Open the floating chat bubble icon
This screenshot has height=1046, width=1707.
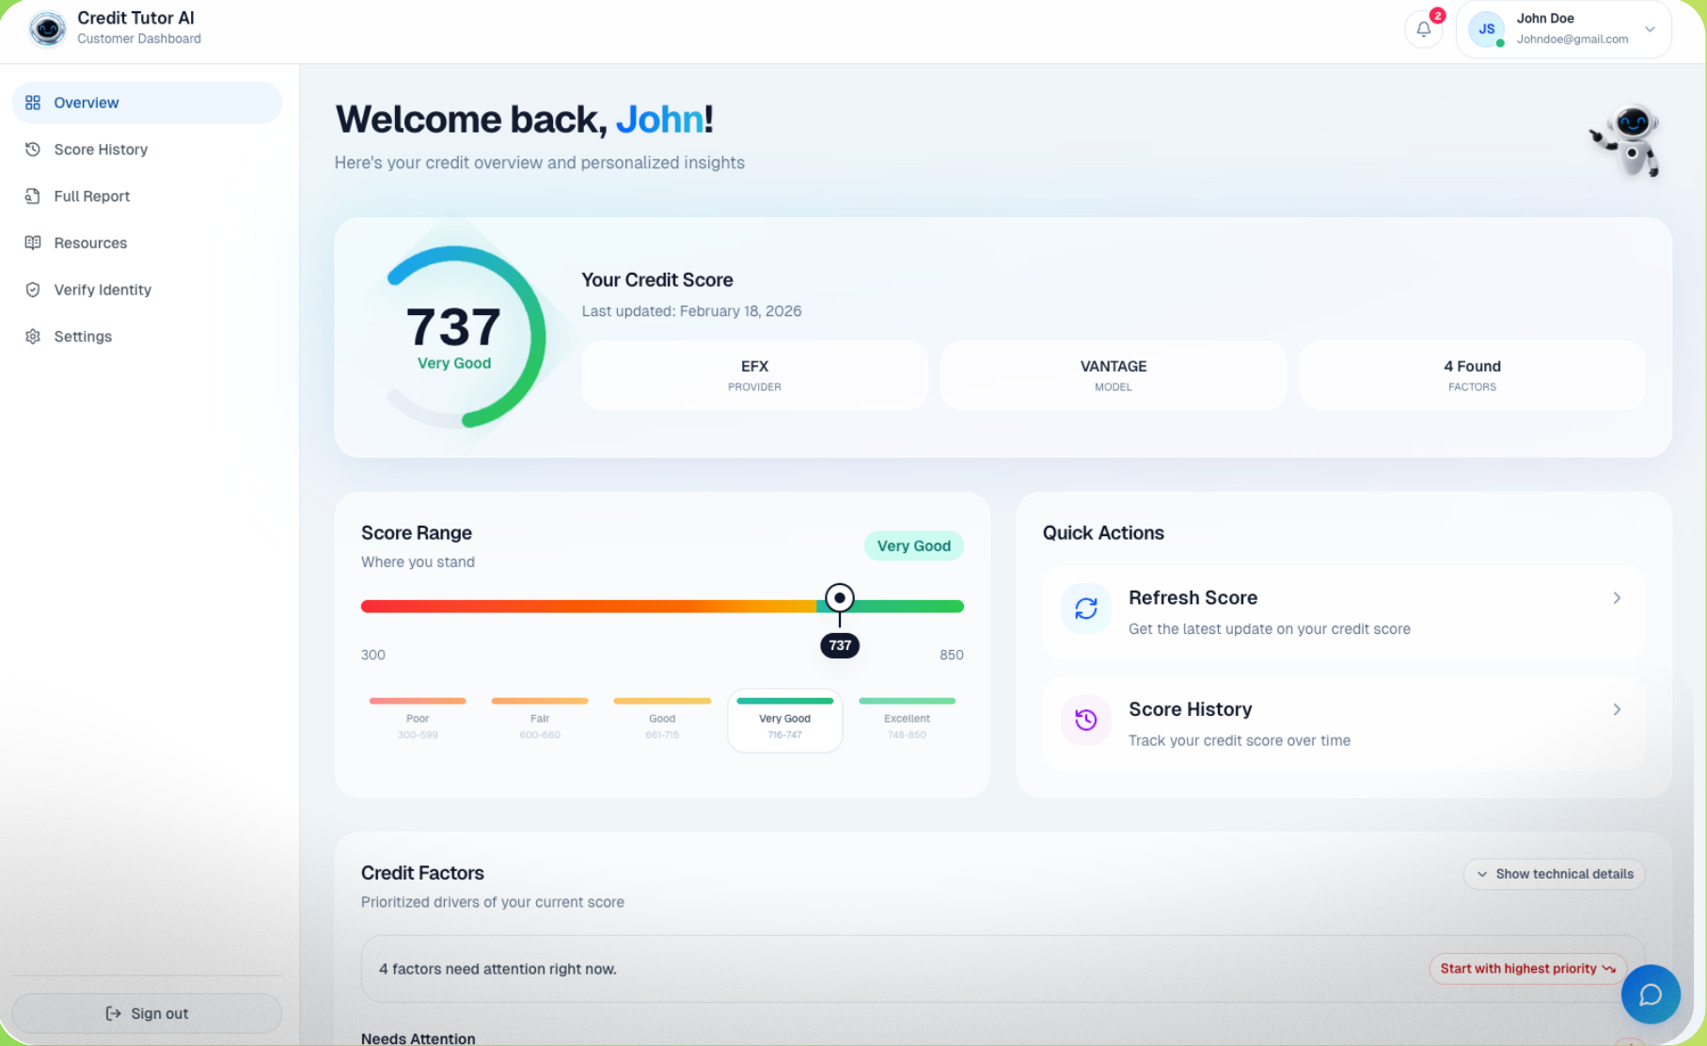point(1650,994)
